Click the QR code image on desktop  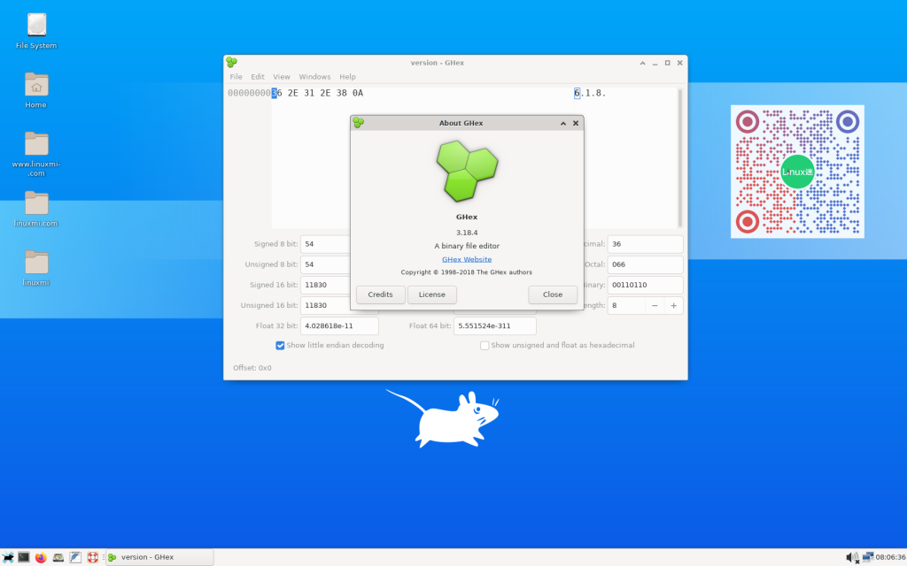click(798, 172)
